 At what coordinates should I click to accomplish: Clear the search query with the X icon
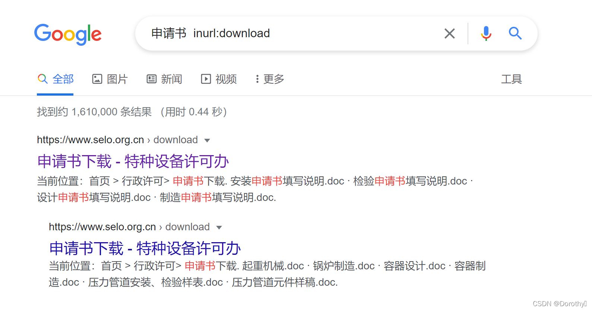(450, 33)
